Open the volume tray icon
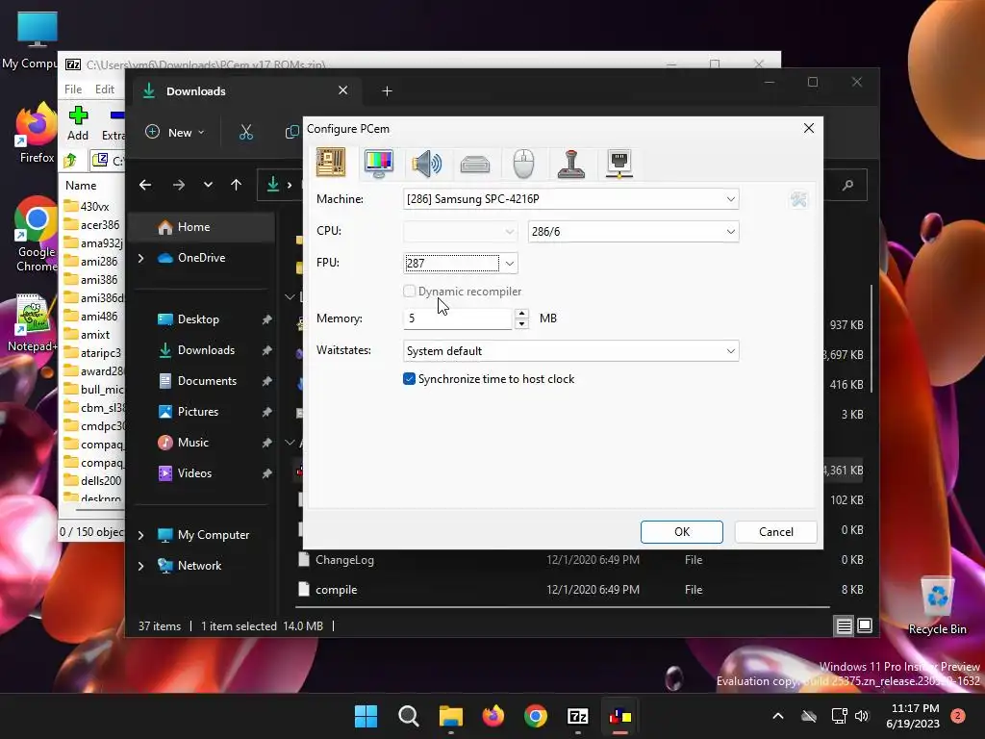Screen dimensions: 985x739 point(861,716)
